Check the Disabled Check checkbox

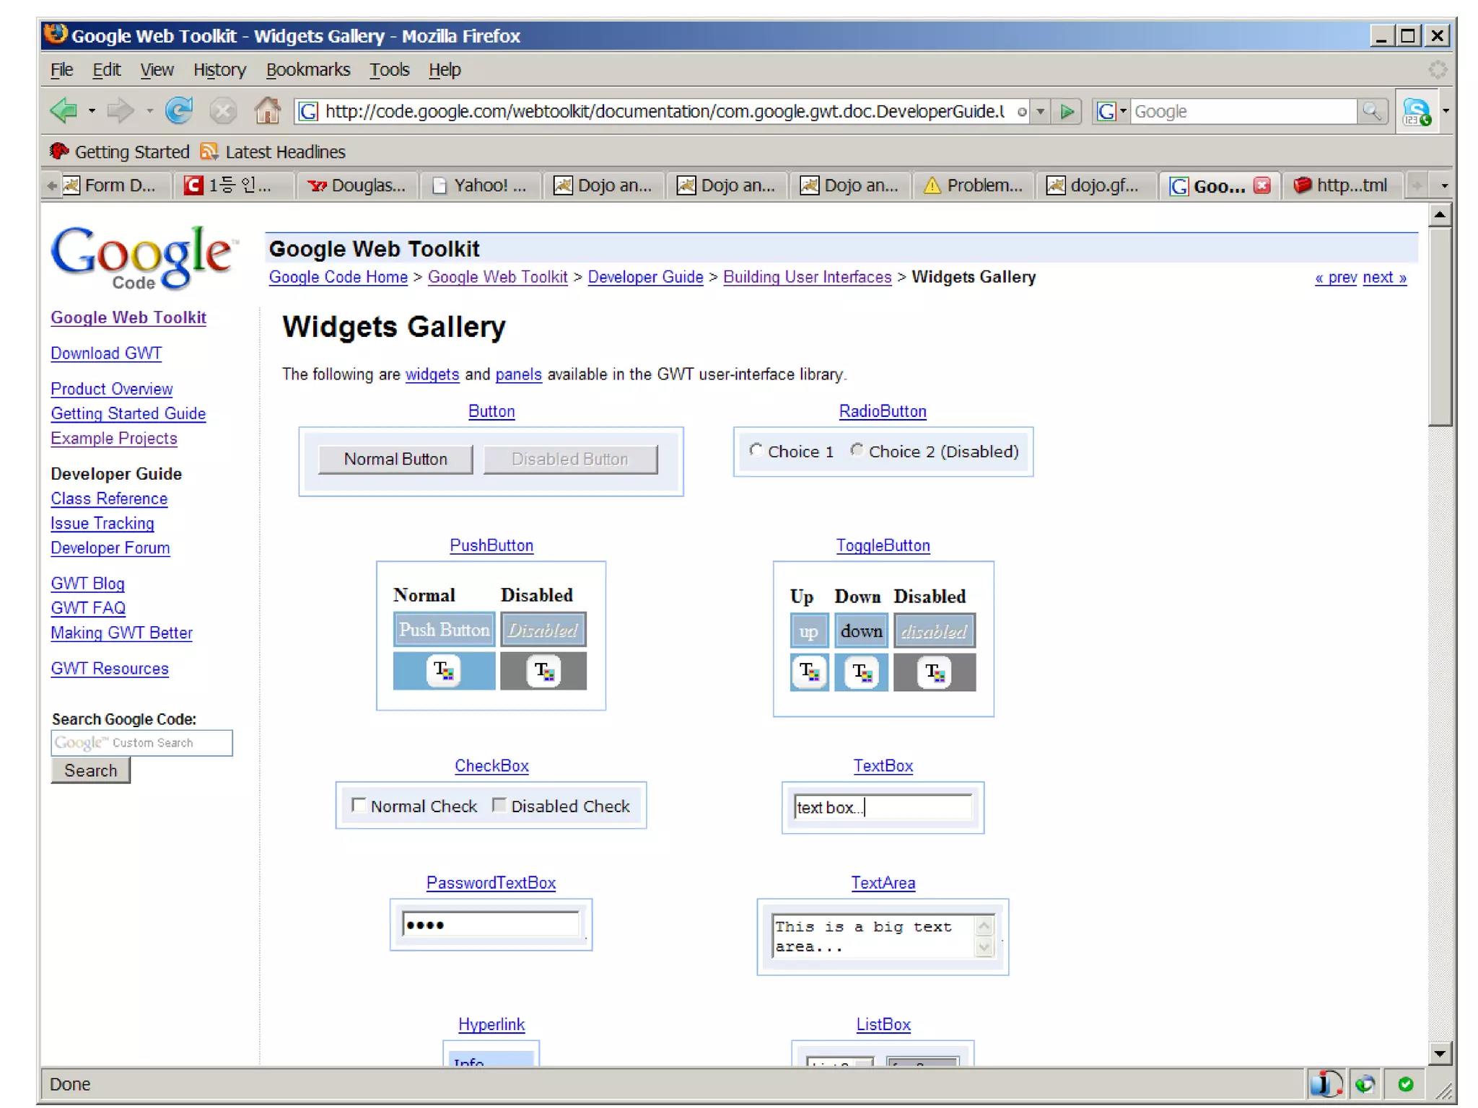[499, 804]
